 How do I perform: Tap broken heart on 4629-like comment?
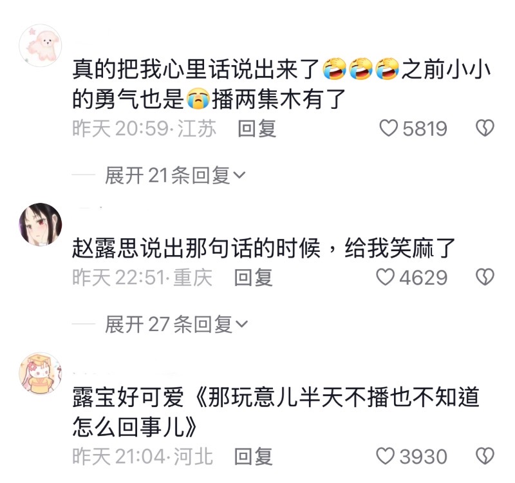485,278
